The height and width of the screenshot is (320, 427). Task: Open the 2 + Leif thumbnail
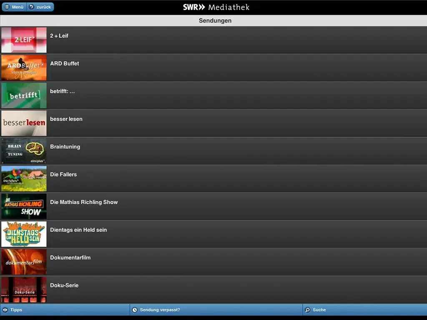[24, 40]
